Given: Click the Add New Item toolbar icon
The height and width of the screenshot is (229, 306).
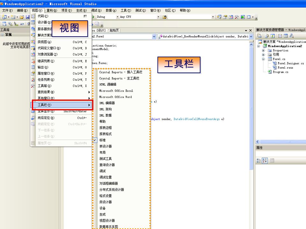Looking at the screenshot, I should pos(13,17).
